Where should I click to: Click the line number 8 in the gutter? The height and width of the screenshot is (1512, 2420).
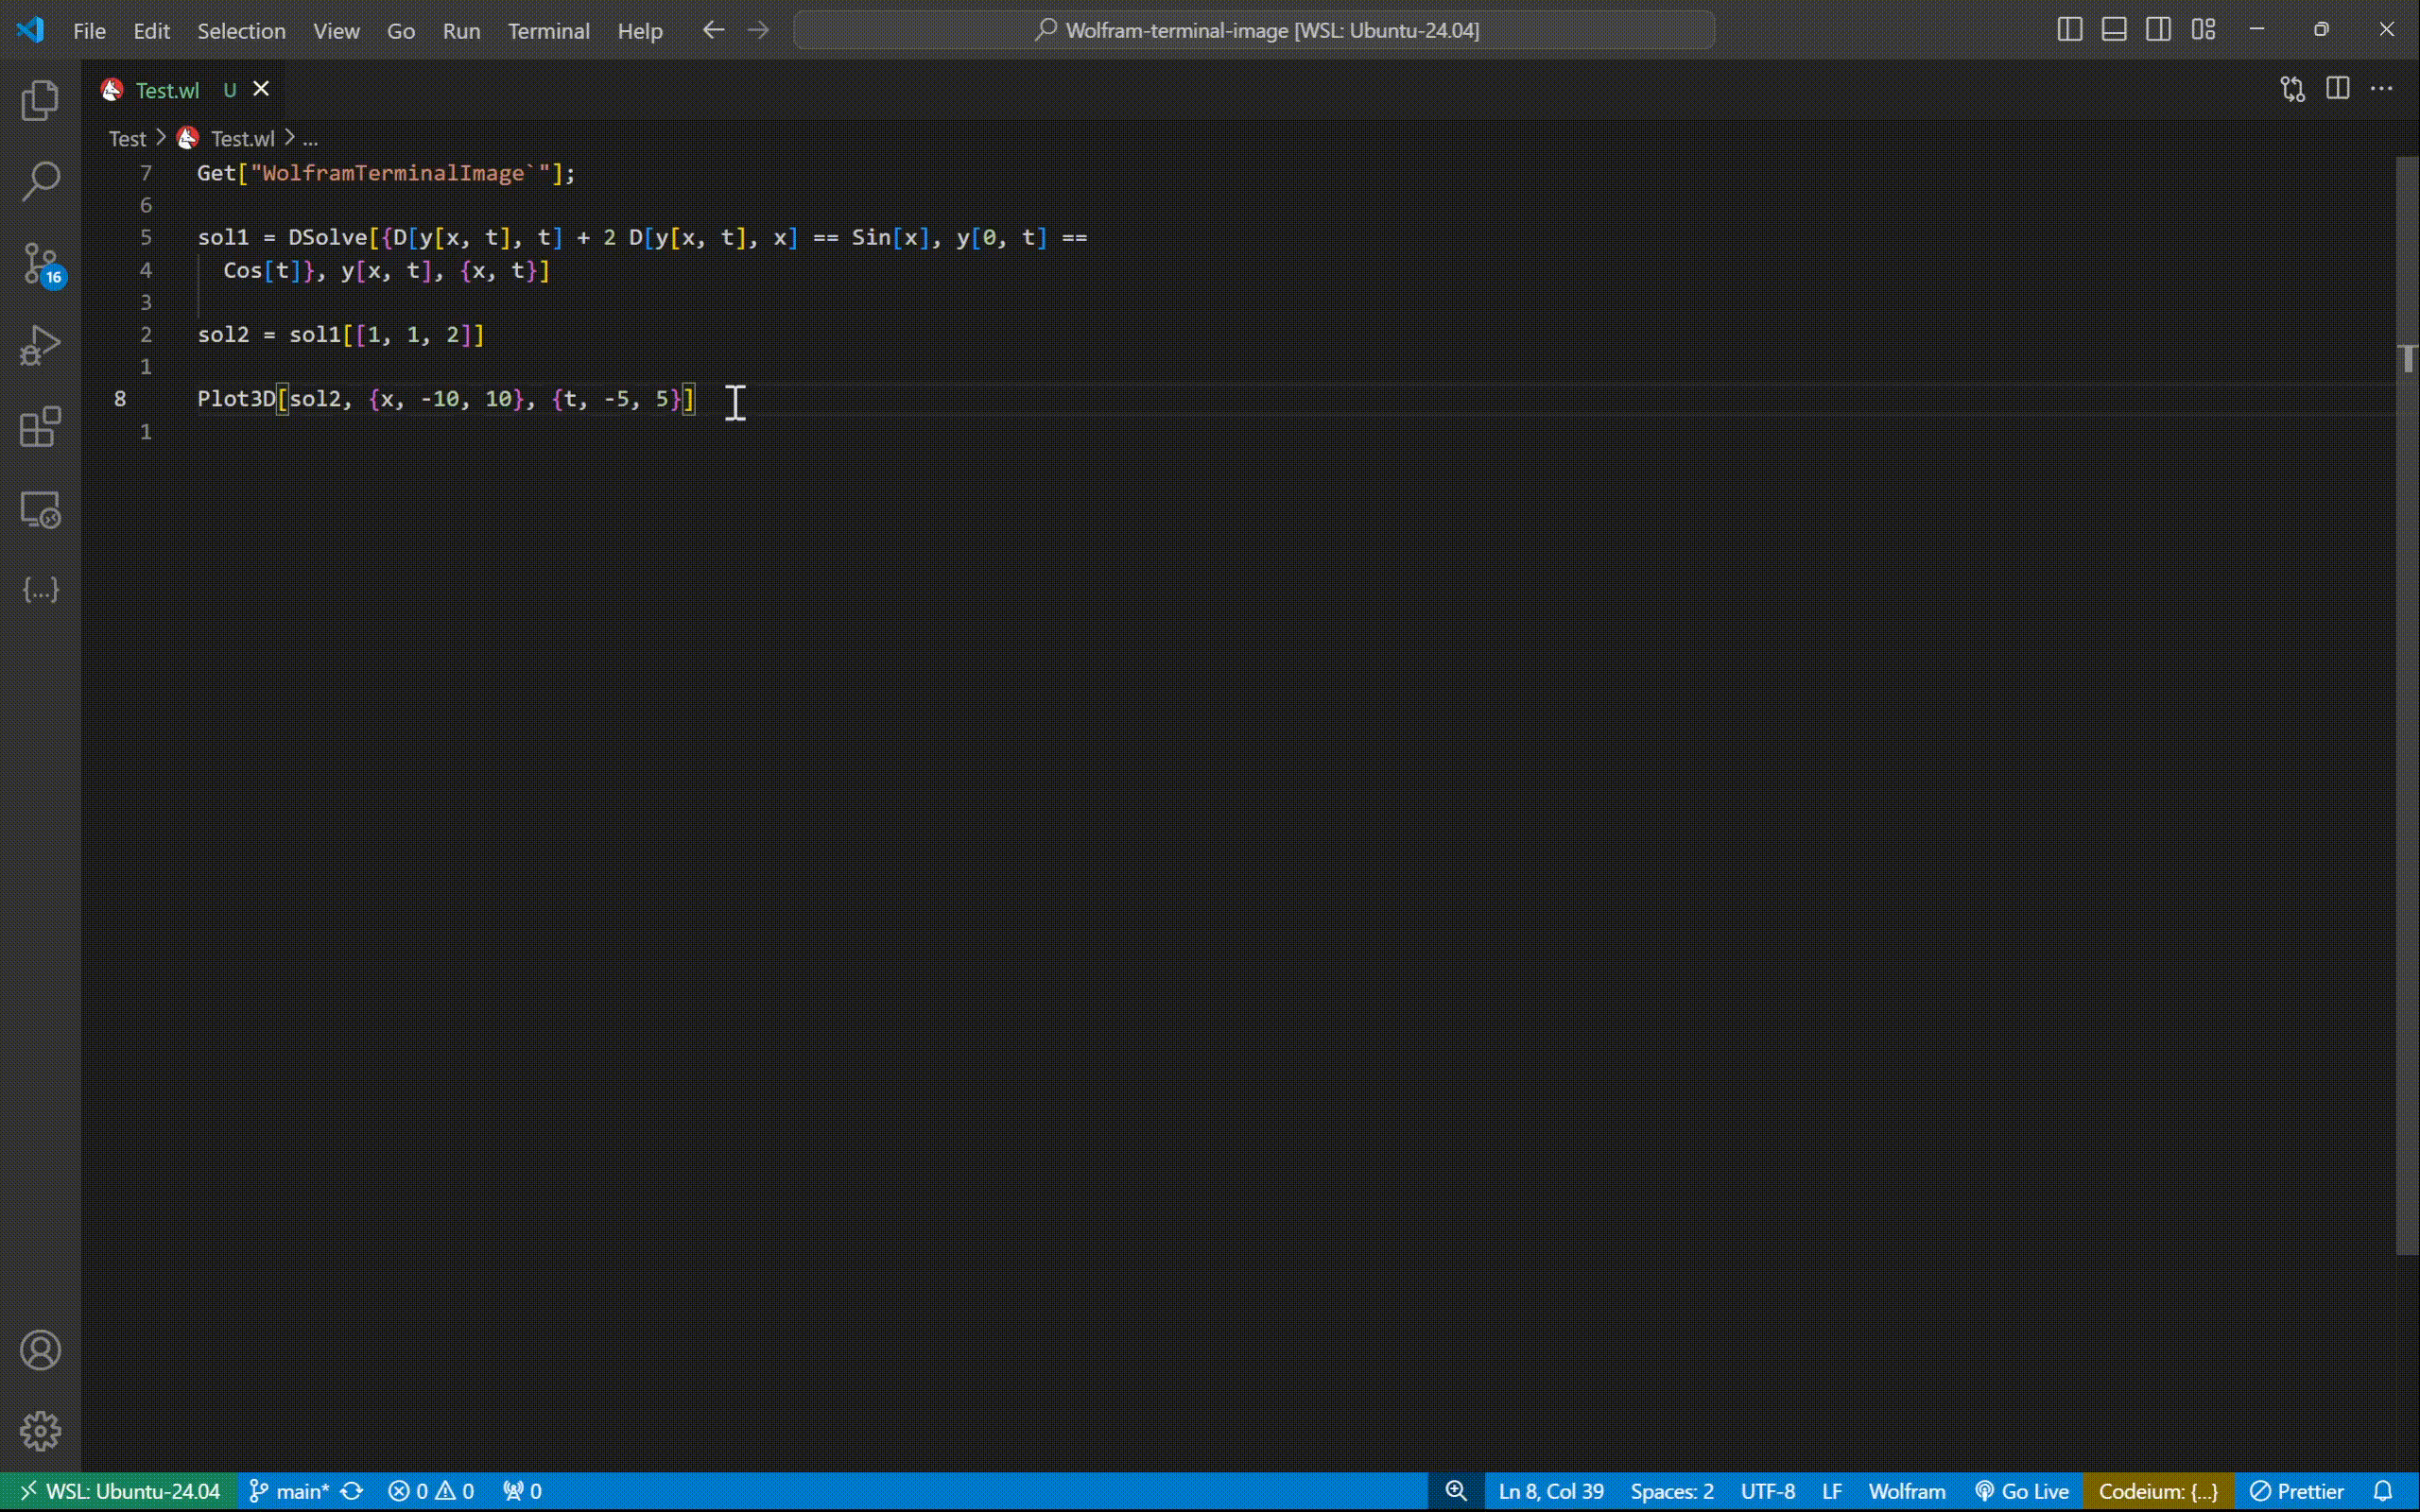[x=120, y=399]
